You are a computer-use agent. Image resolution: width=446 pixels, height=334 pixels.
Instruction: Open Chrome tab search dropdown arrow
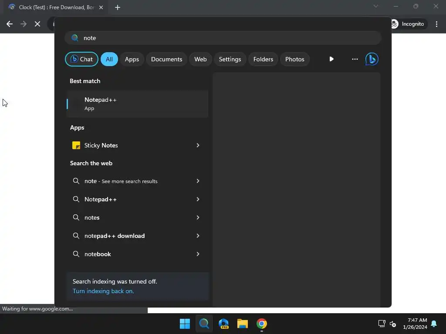376,6
